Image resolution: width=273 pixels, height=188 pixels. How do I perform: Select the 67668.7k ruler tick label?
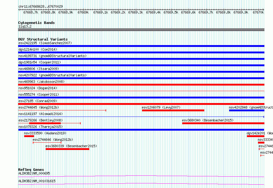pos(31,12)
